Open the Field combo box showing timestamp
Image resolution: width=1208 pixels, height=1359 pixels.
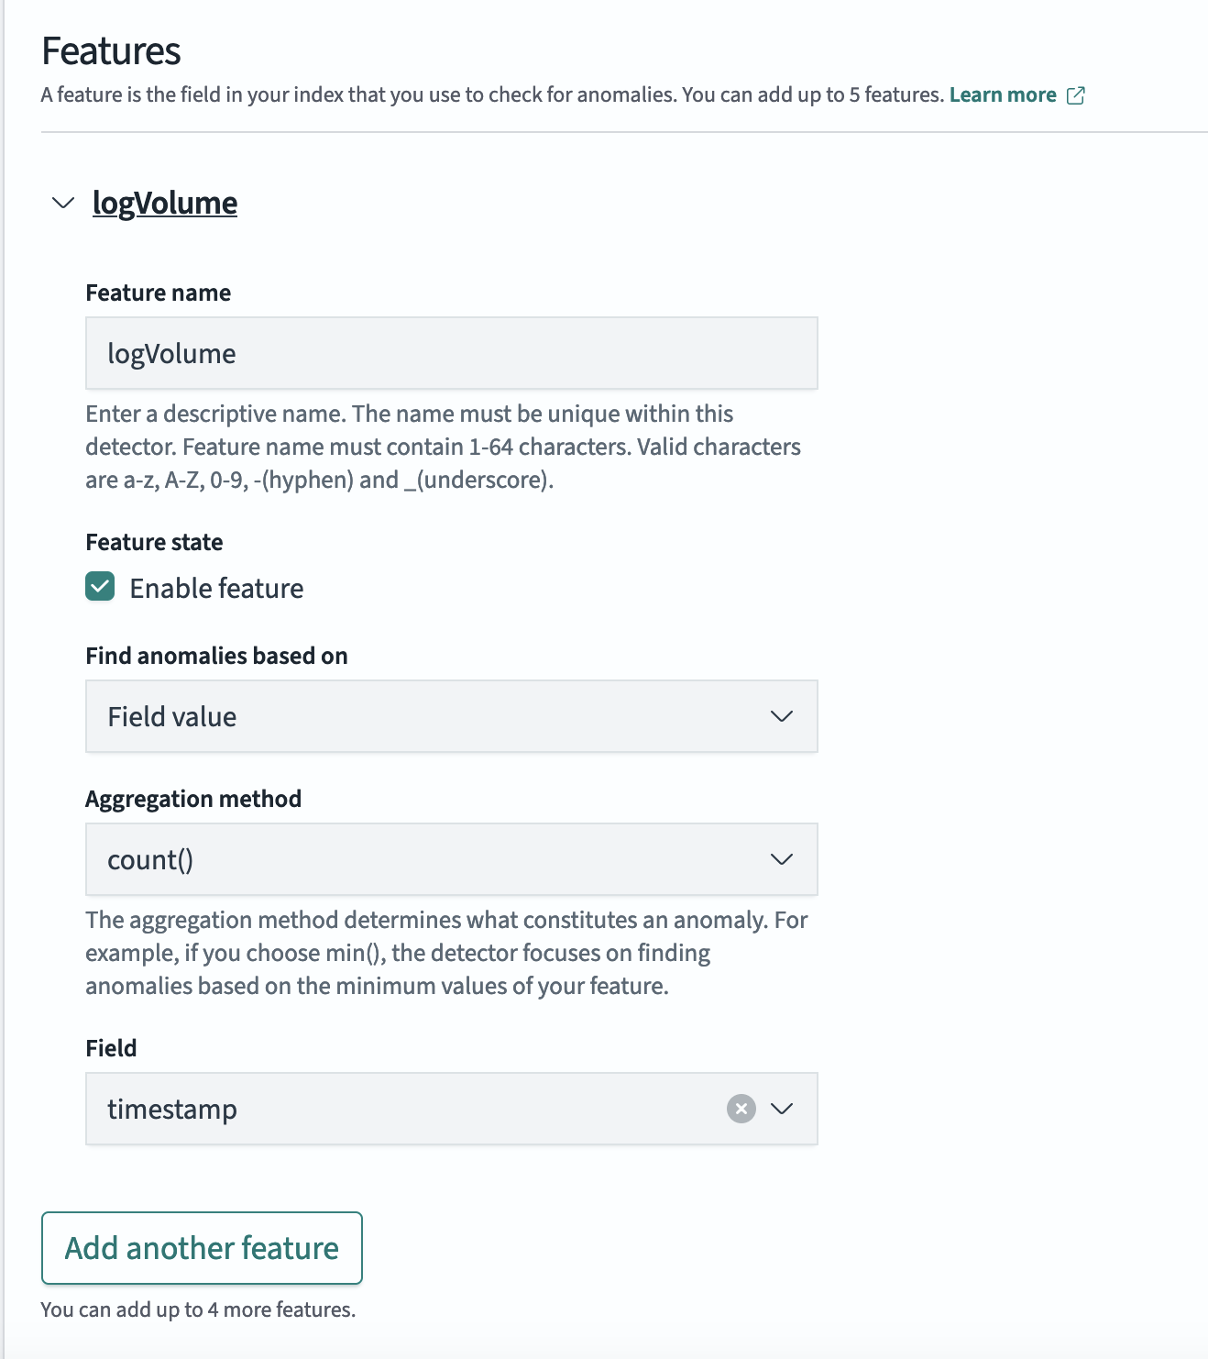pyautogui.click(x=452, y=1109)
